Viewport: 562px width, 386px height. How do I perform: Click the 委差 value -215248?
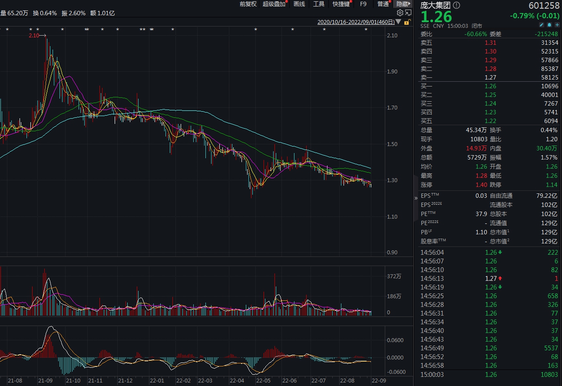[x=547, y=34]
